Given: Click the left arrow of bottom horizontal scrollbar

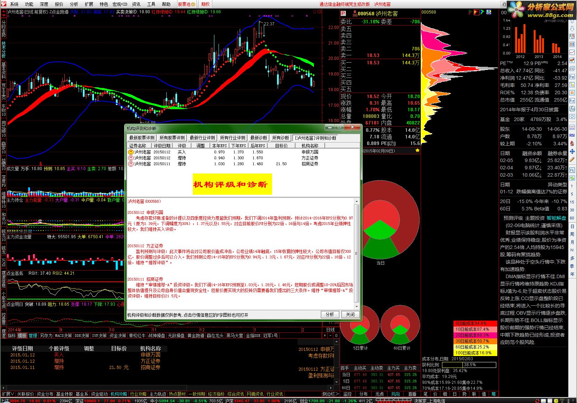Looking at the screenshot, I should click(x=3, y=387).
